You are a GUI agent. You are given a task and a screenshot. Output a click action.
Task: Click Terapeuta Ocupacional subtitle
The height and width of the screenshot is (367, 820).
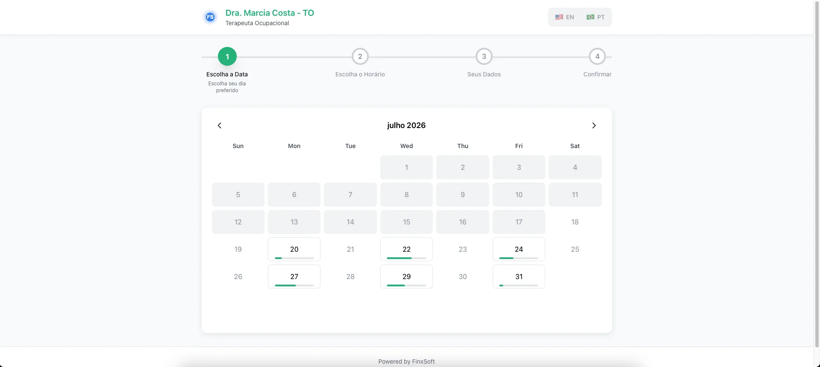coord(257,23)
